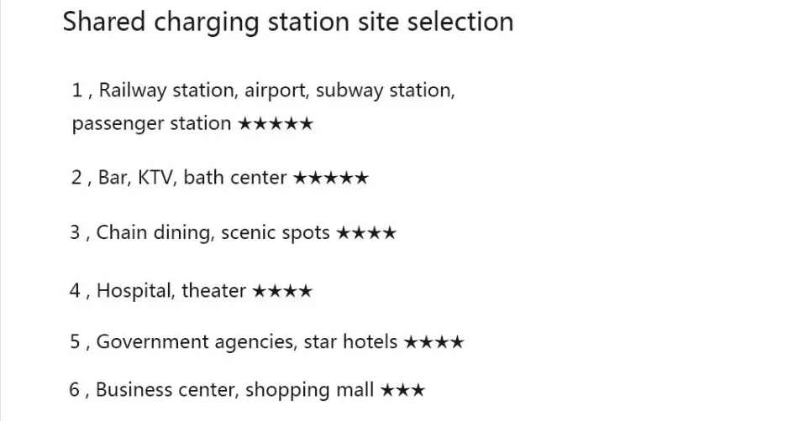Select the five-star rating after "bath center"

pyautogui.click(x=330, y=178)
